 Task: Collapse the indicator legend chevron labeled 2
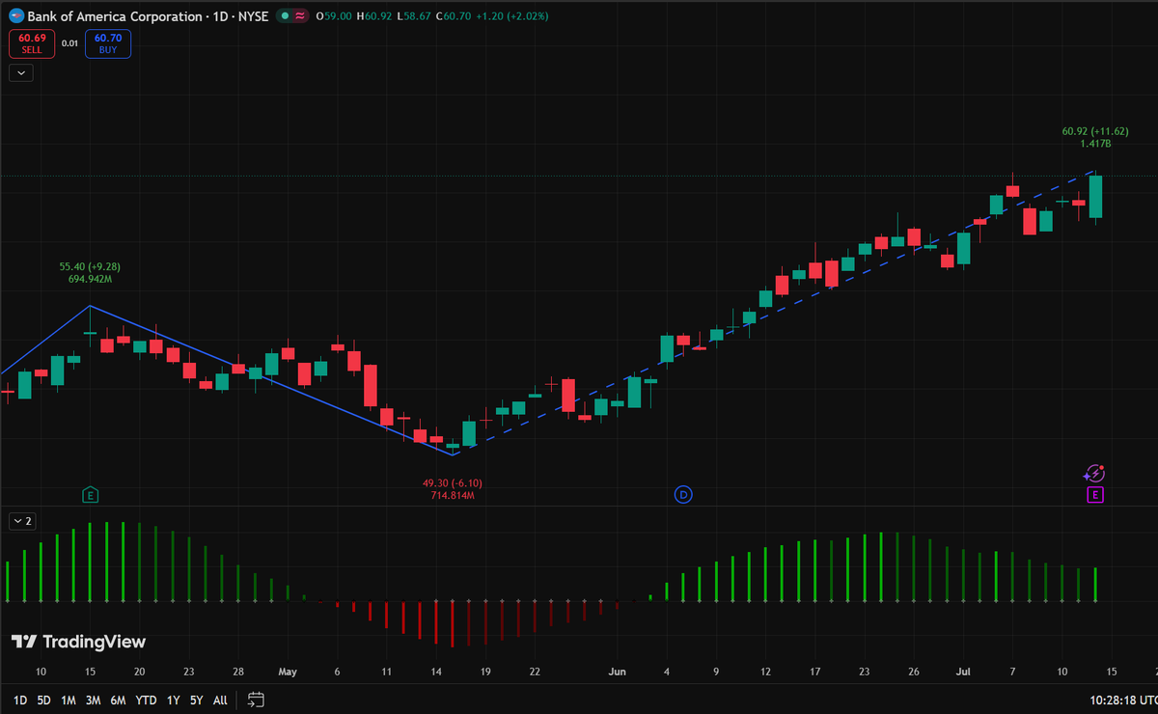tap(21, 521)
